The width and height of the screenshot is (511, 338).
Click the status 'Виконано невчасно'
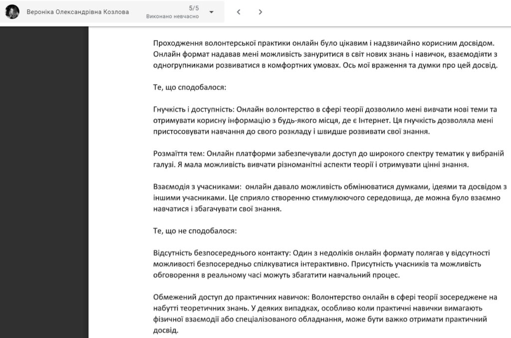[x=173, y=16]
